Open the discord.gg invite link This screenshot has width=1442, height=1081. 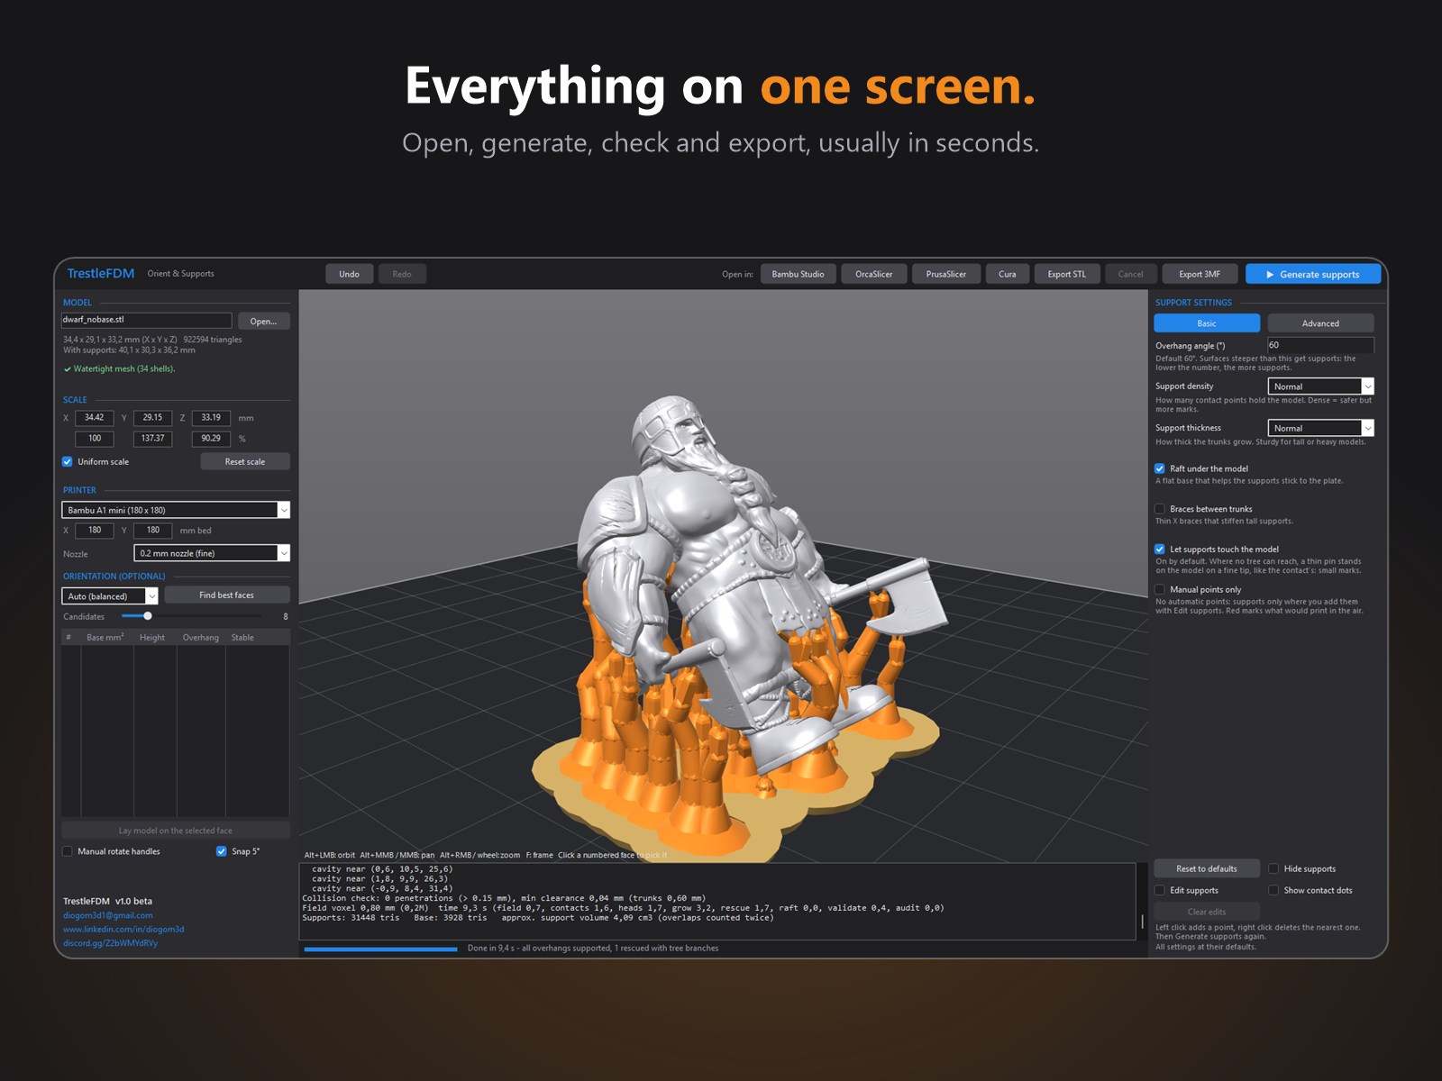(x=110, y=943)
